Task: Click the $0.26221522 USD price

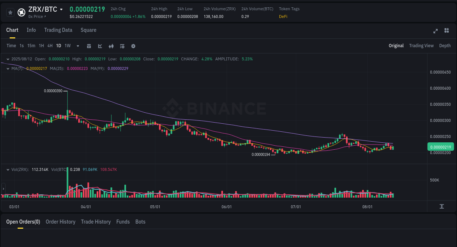Action: coord(81,16)
